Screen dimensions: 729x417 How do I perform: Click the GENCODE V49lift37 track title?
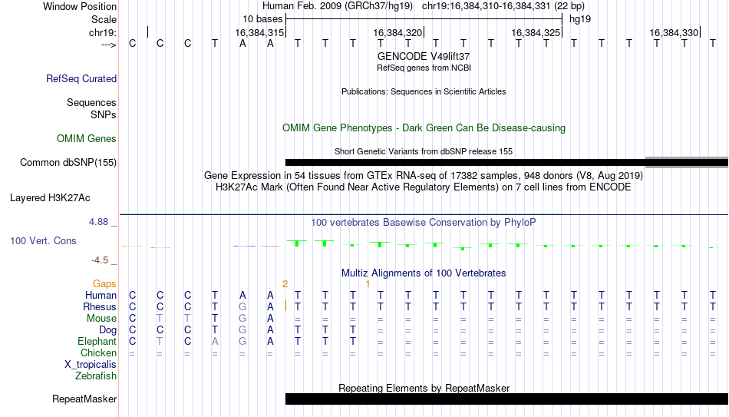click(x=424, y=56)
